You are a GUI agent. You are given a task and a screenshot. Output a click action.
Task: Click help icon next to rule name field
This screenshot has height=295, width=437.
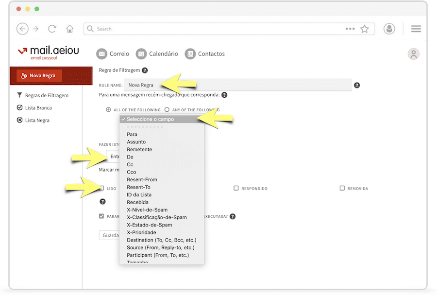[x=357, y=85]
